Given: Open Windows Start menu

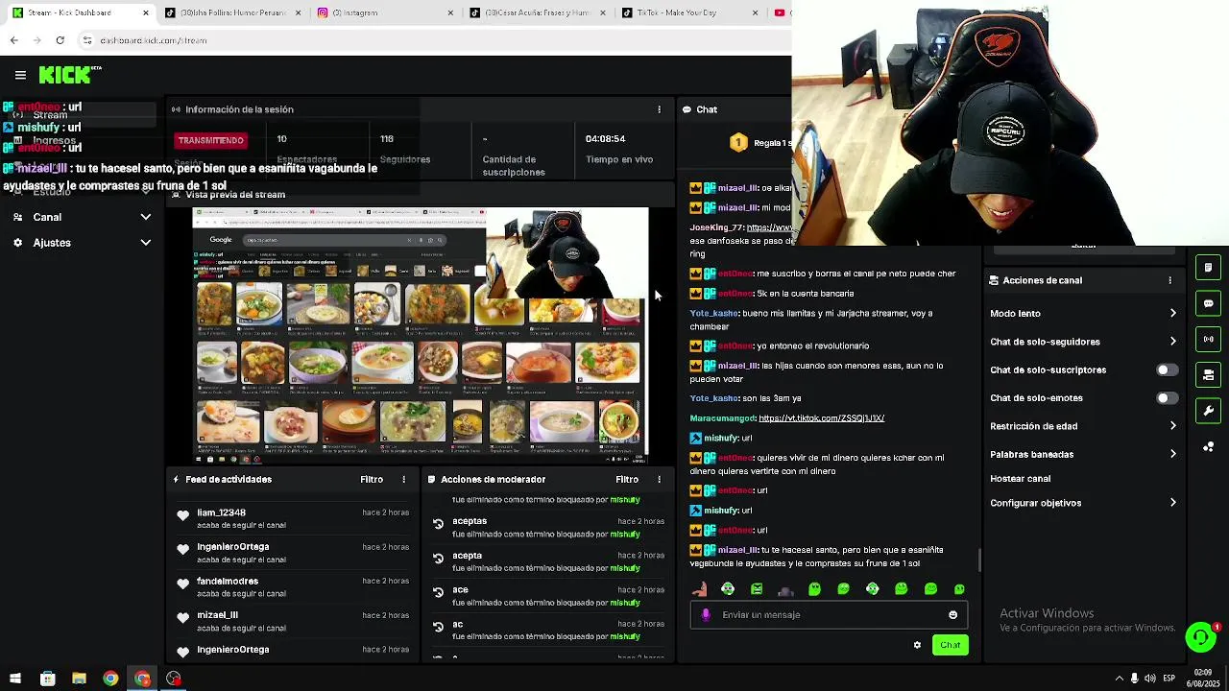Looking at the screenshot, I should 14,679.
